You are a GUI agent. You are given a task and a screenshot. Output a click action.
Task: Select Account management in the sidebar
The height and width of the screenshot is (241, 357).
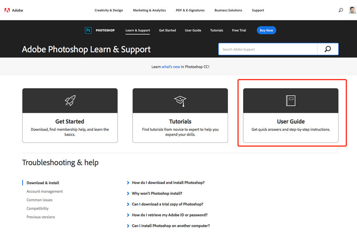[x=44, y=191]
